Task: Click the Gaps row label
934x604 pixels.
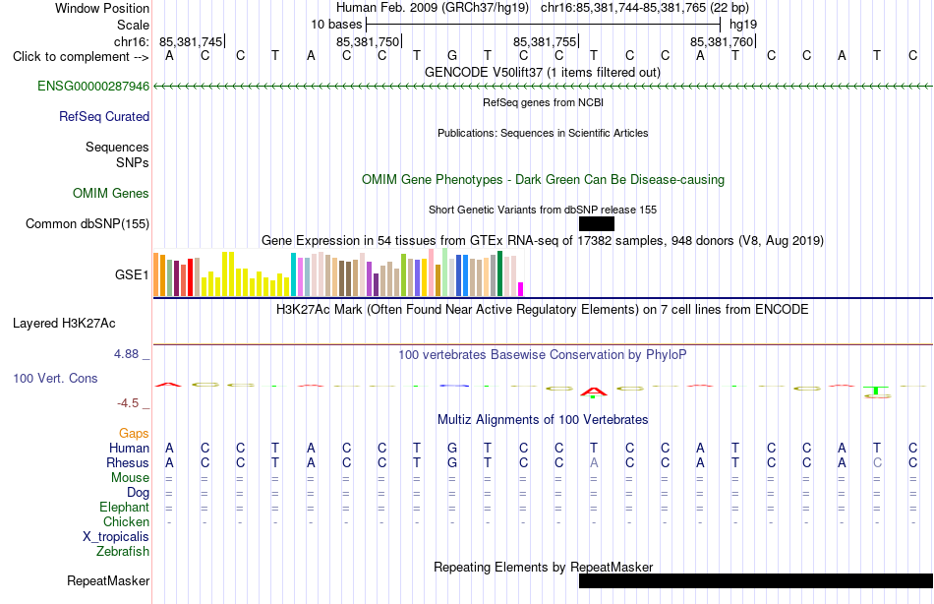Action: (134, 433)
